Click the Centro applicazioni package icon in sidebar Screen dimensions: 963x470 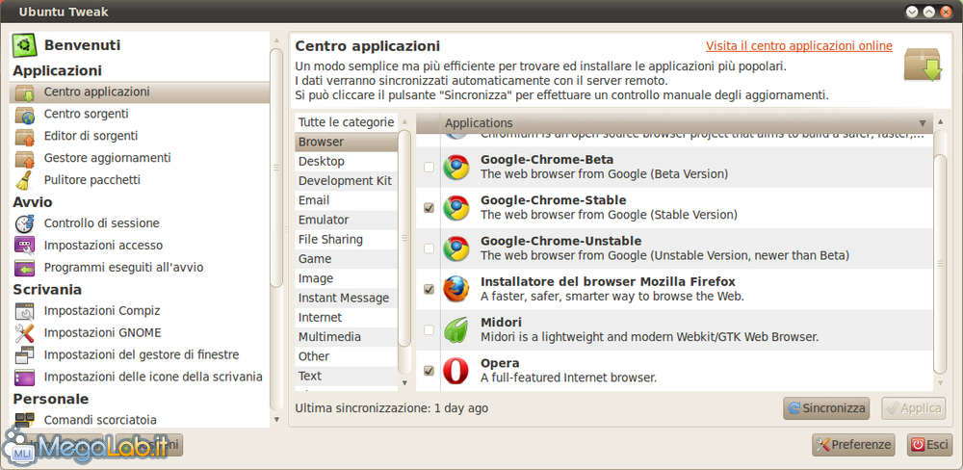(x=25, y=92)
